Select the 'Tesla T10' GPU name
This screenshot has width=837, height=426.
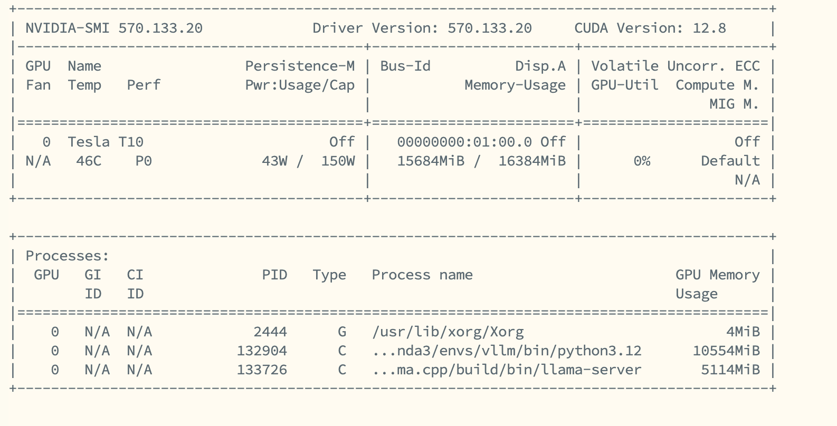point(106,142)
